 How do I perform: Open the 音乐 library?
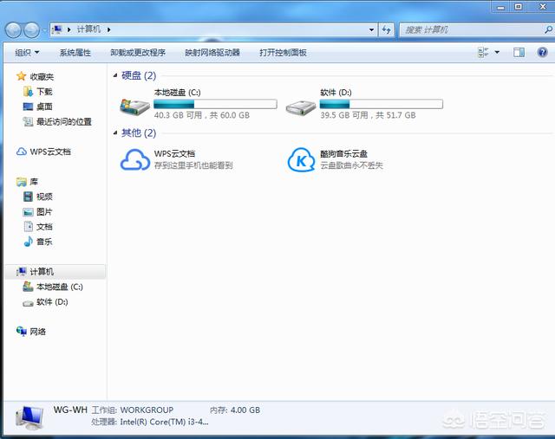[44, 242]
